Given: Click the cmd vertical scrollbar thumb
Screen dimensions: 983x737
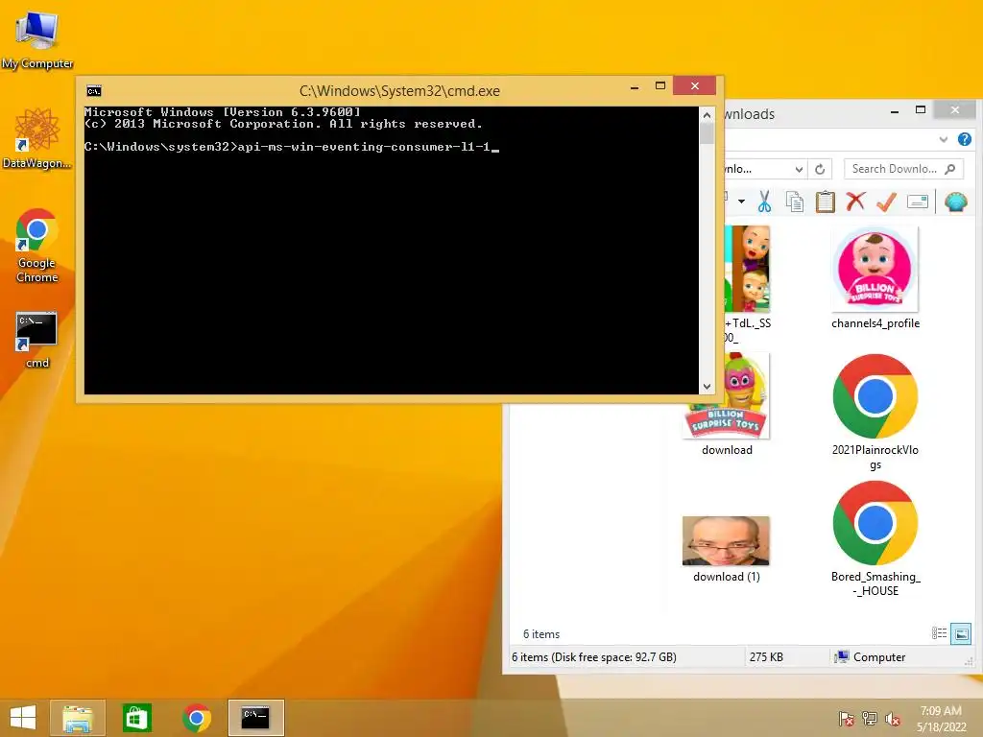Looking at the screenshot, I should coord(707,133).
